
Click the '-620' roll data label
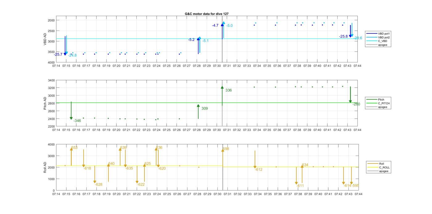[x=162, y=168]
